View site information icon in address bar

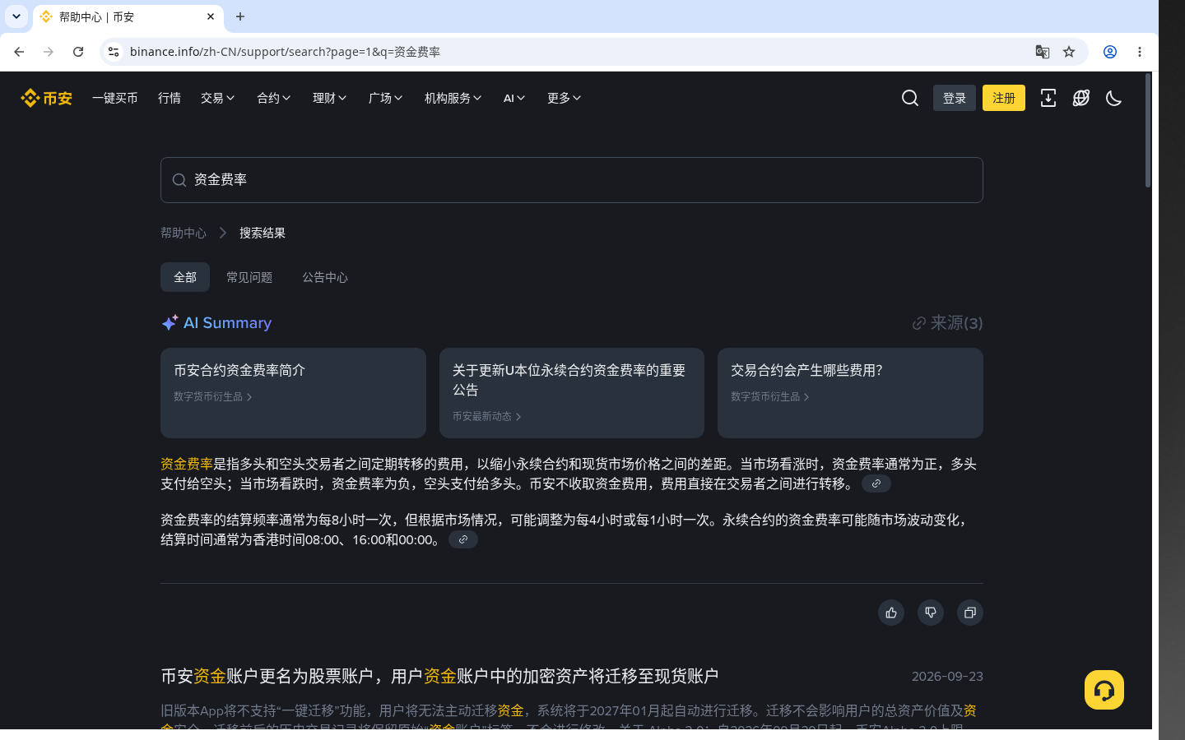click(114, 52)
